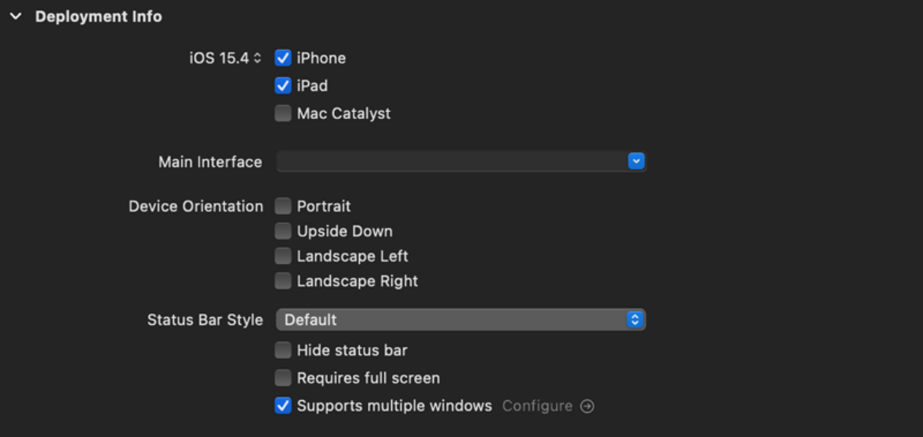Image resolution: width=923 pixels, height=437 pixels.
Task: Click the Deployment Info section title
Action: point(99,16)
